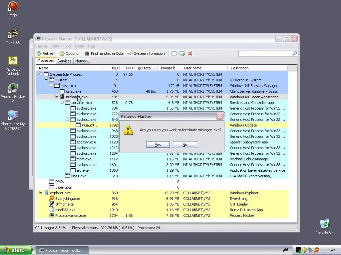The width and height of the screenshot is (341, 255).
Task: Collapse the System Idle Process tree node
Action: [41, 74]
